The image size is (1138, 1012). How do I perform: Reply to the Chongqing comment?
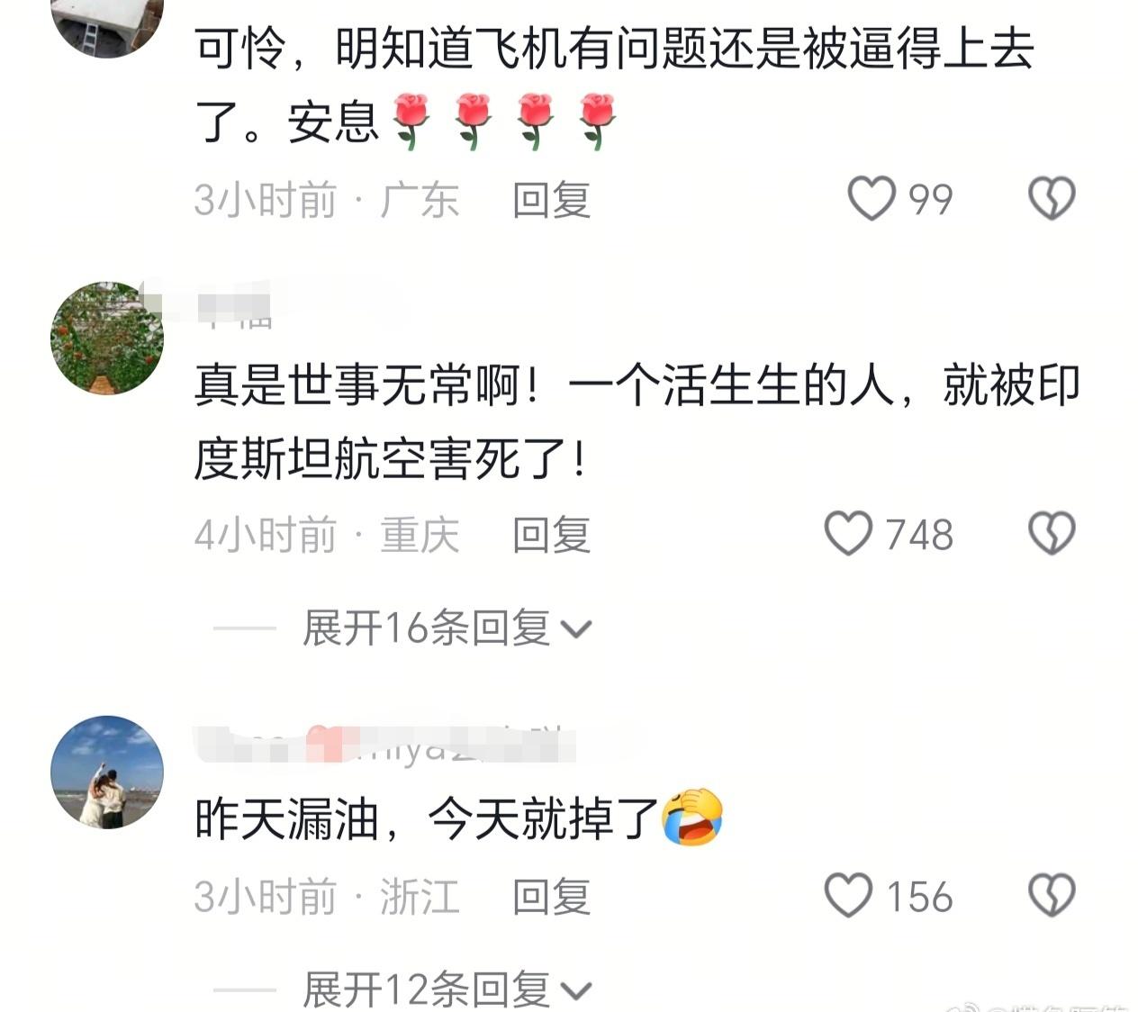(x=551, y=535)
